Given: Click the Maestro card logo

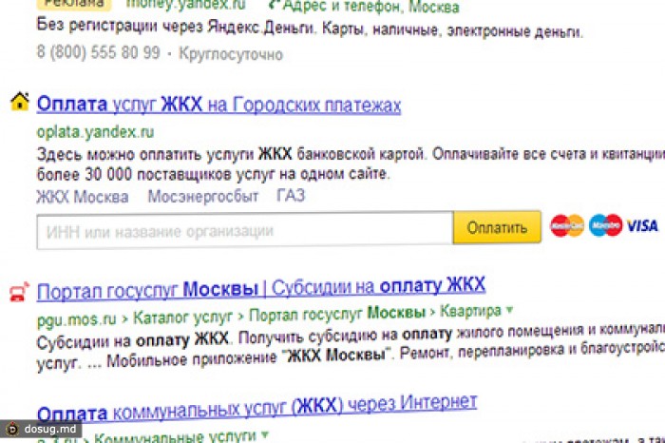Looking at the screenshot, I should coord(606,225).
